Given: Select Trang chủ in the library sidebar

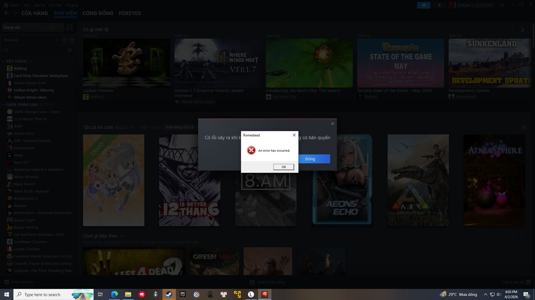Looking at the screenshot, I should tap(33, 27).
